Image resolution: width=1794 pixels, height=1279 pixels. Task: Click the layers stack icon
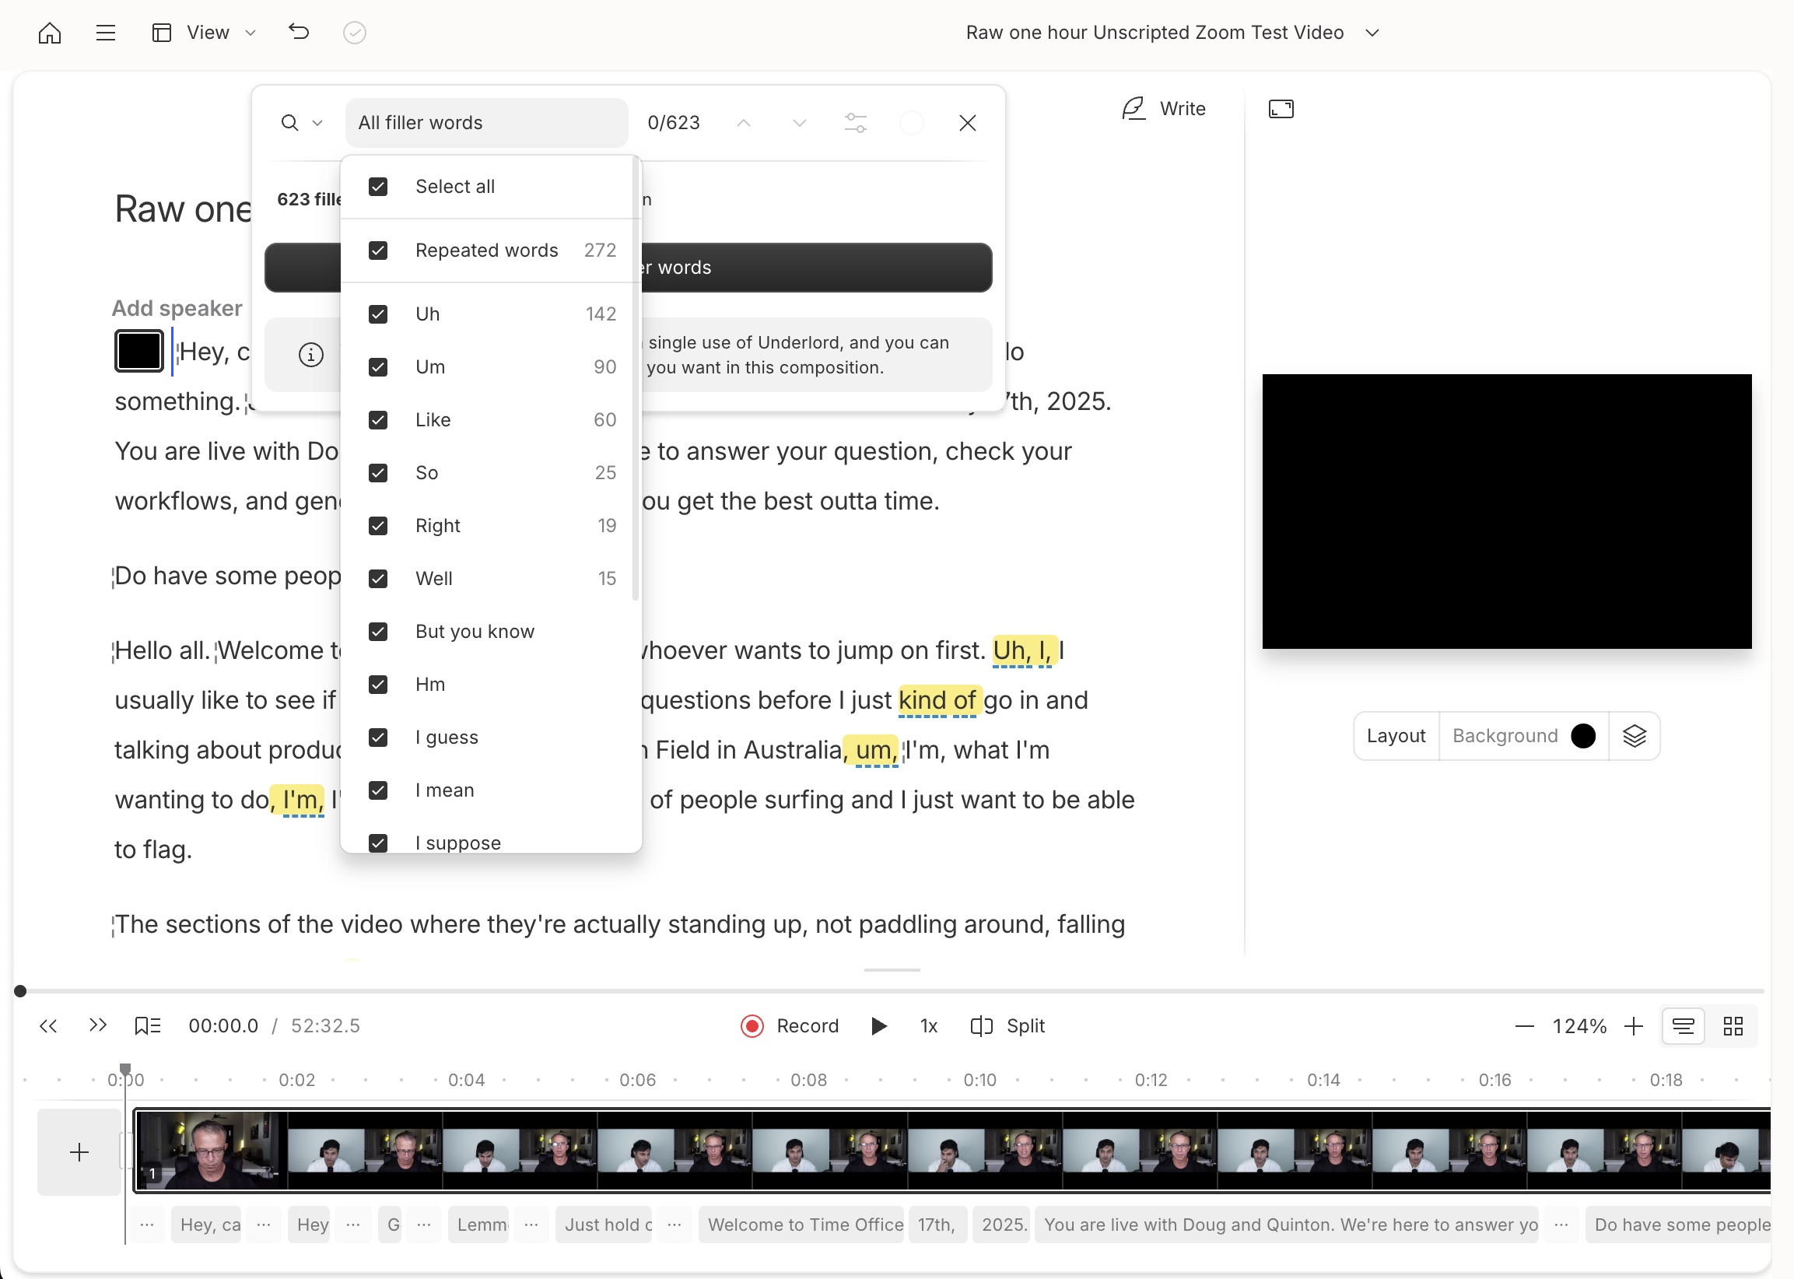1635,736
